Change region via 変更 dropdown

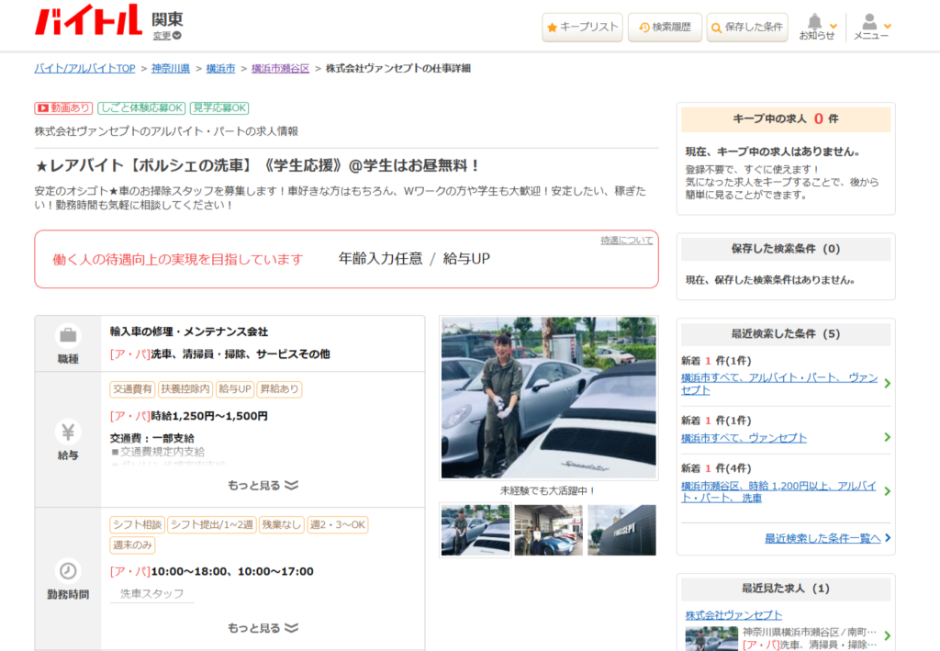click(x=167, y=36)
